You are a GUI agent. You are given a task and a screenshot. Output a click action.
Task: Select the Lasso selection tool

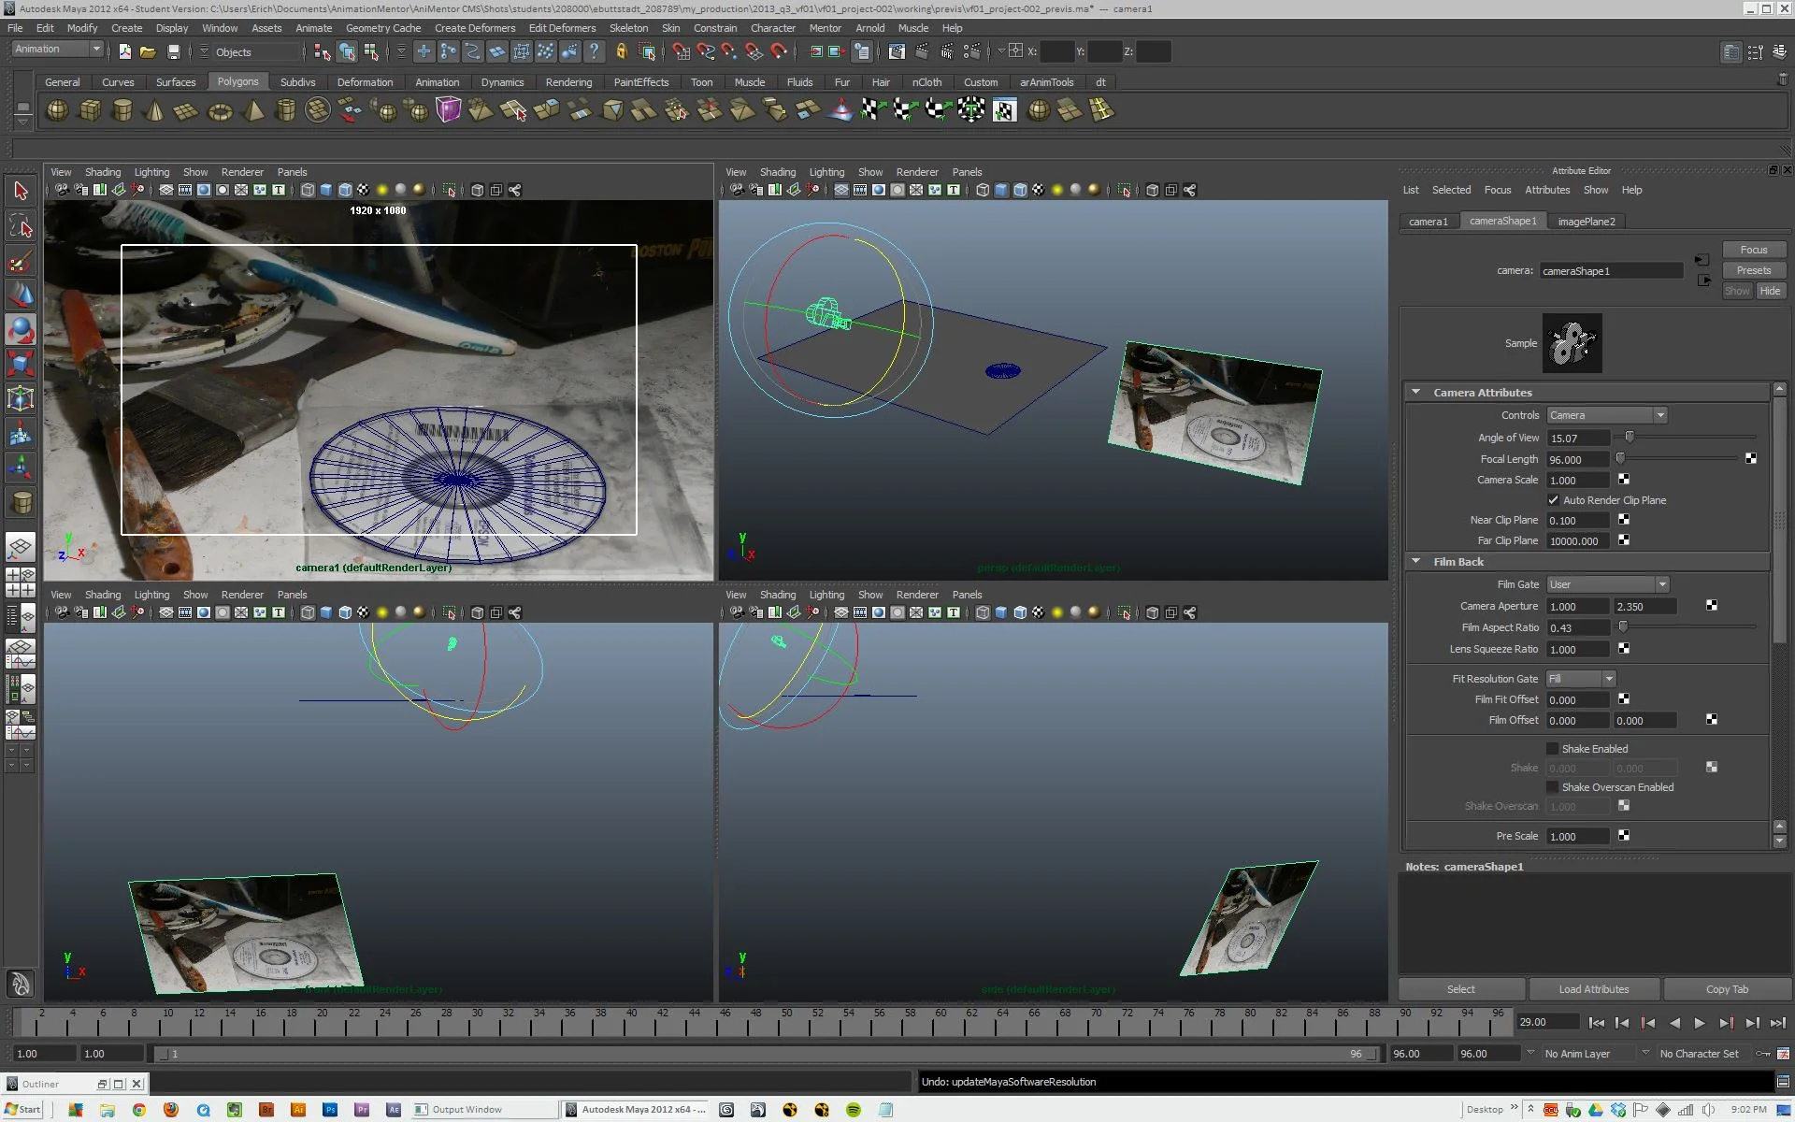click(21, 225)
